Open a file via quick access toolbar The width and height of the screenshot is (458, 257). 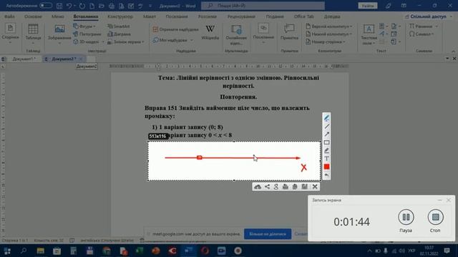pos(102,6)
